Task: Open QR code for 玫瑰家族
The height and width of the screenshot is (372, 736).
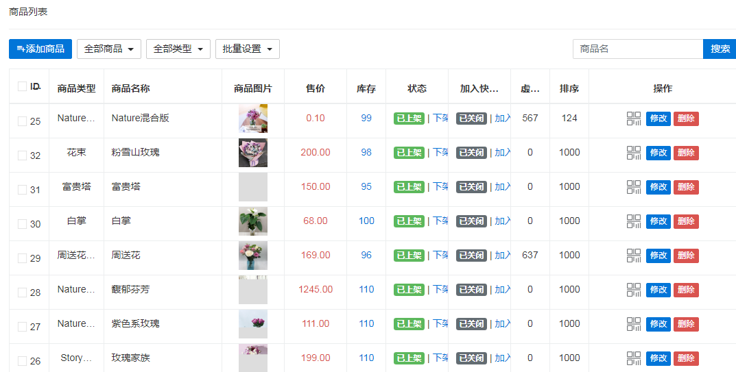Action: (x=634, y=358)
